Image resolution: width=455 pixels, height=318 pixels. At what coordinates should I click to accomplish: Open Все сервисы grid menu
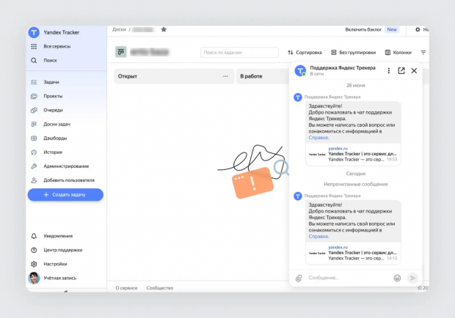pyautogui.click(x=34, y=46)
